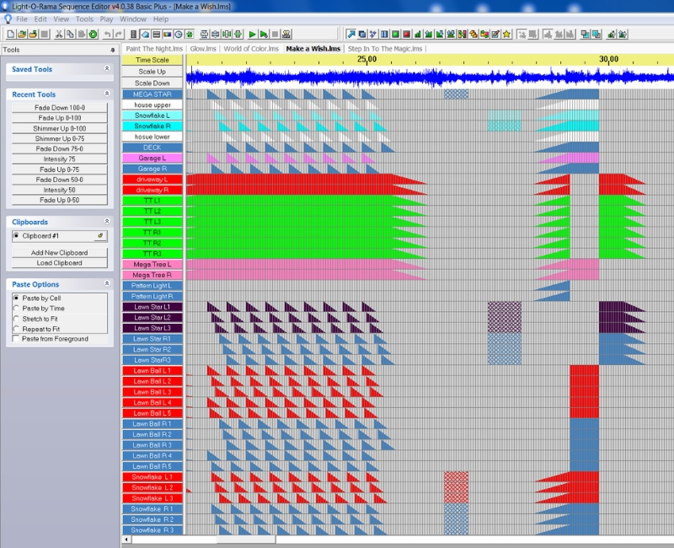Image resolution: width=674 pixels, height=548 pixels.
Task: Click the Garage L pink channel button
Action: click(x=152, y=158)
